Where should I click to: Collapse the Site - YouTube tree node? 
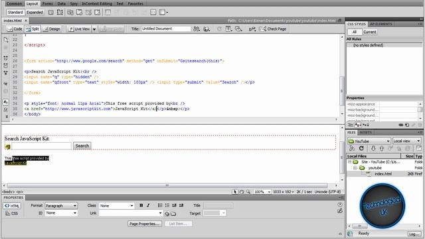tap(350, 162)
